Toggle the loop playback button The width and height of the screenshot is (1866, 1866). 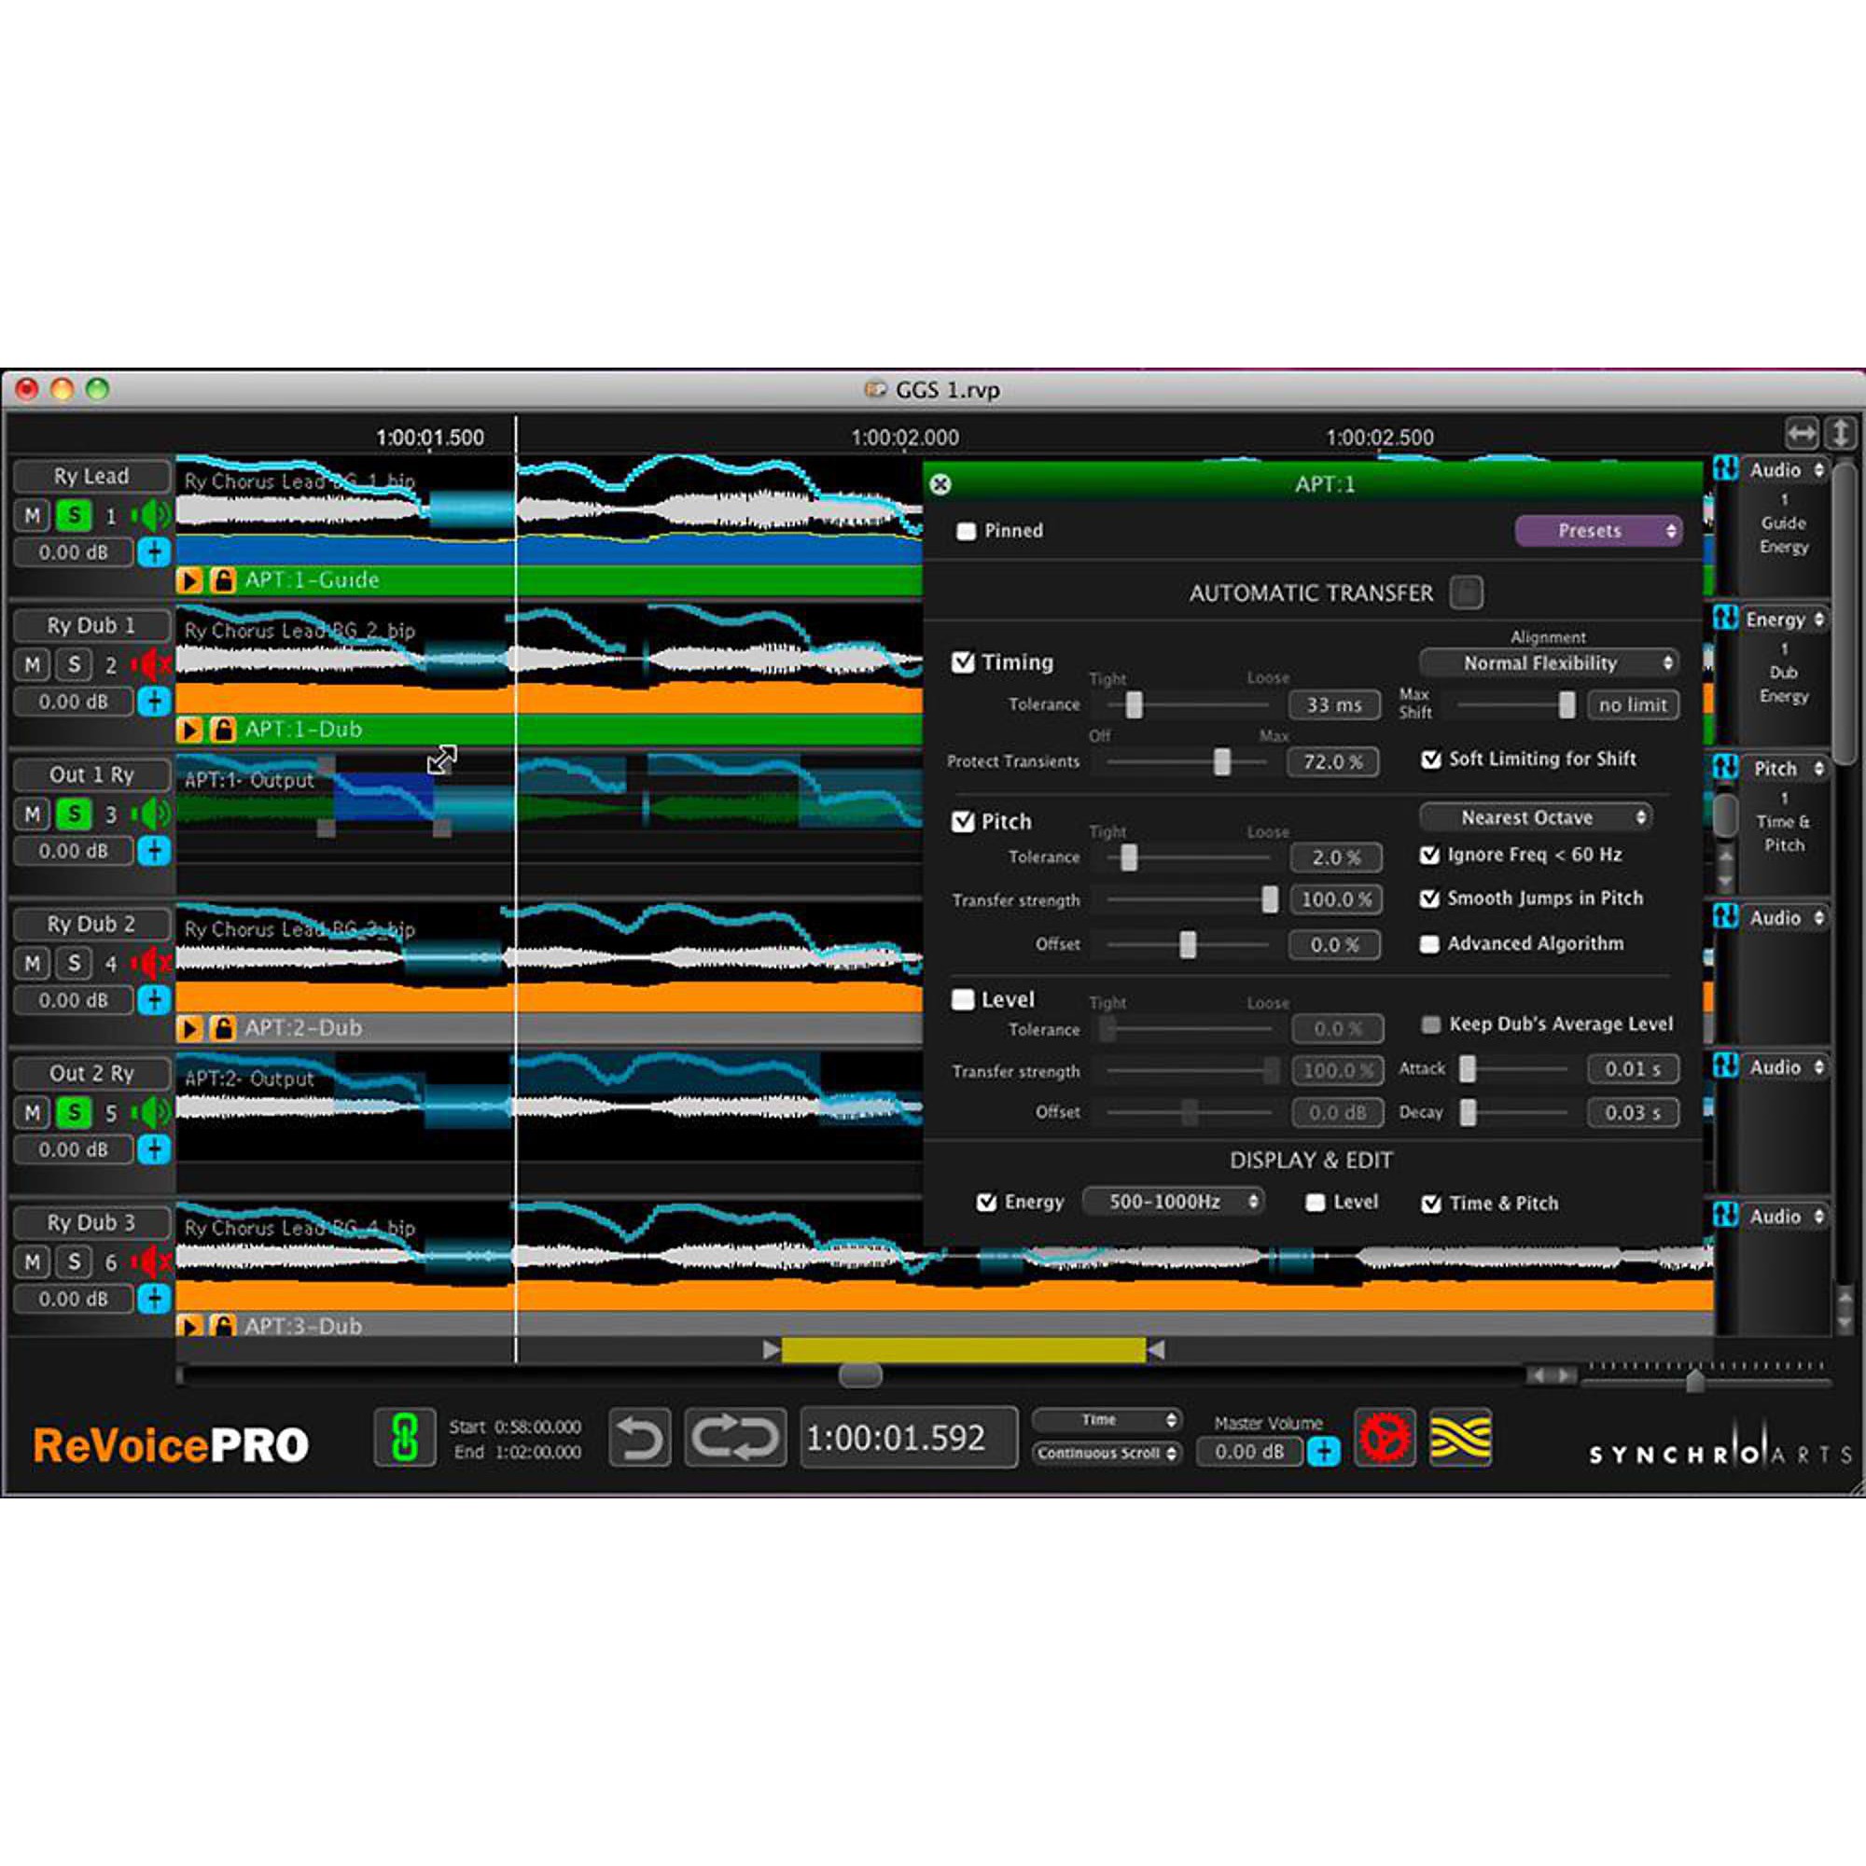735,1438
